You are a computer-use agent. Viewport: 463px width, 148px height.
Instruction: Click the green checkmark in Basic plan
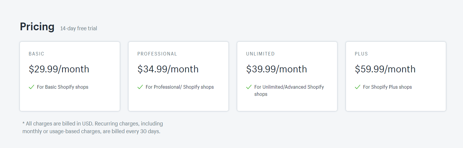31,87
